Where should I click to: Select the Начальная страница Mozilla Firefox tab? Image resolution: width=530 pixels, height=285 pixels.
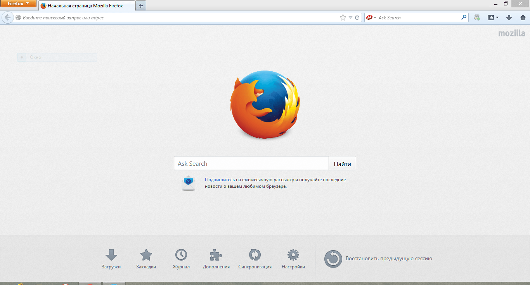[x=86, y=6]
